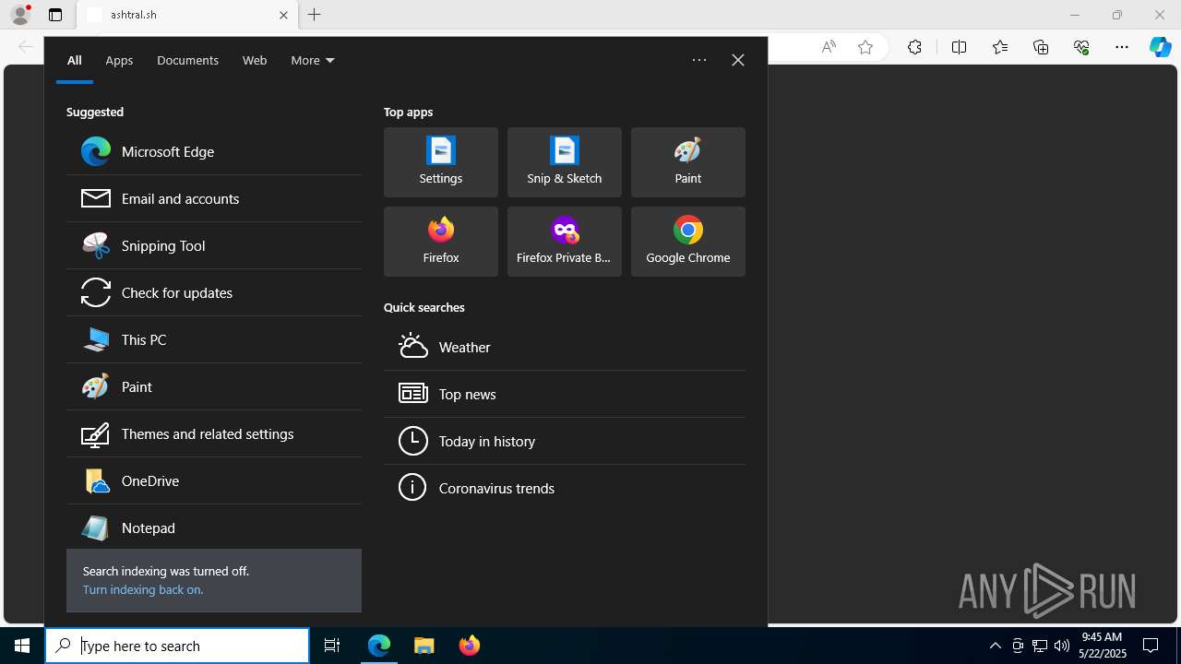Launch Firefox tile in Top apps

pyautogui.click(x=441, y=242)
